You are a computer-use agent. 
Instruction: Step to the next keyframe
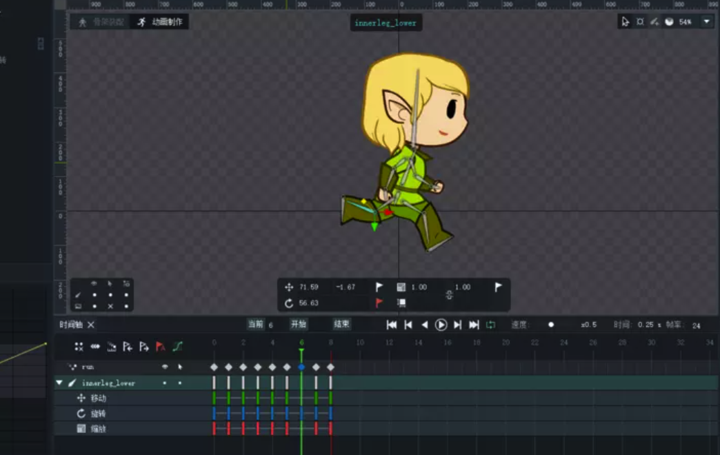coord(457,325)
